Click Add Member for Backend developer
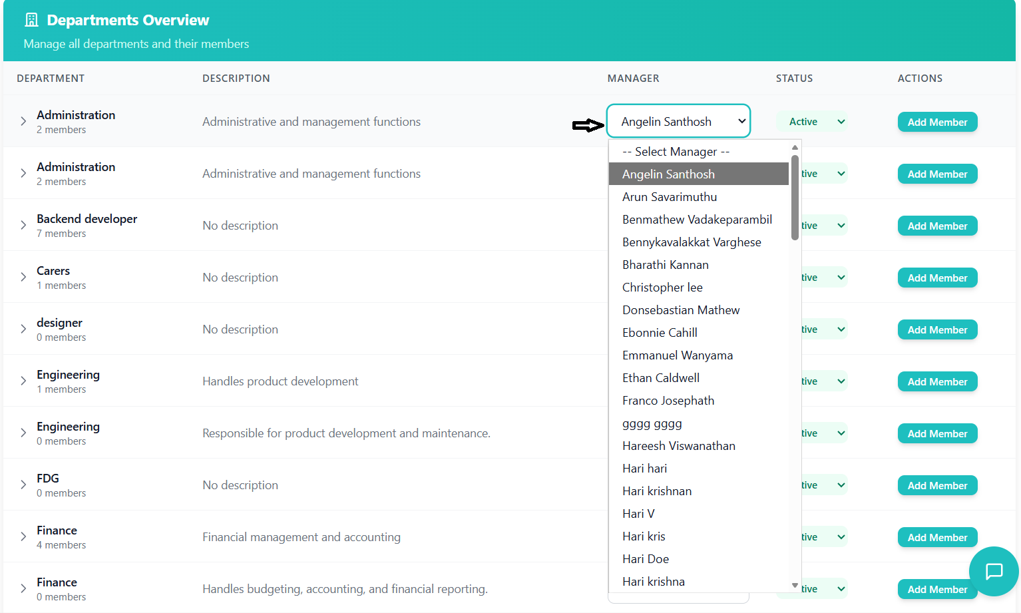Viewport: 1021px width, 613px height. (x=937, y=226)
